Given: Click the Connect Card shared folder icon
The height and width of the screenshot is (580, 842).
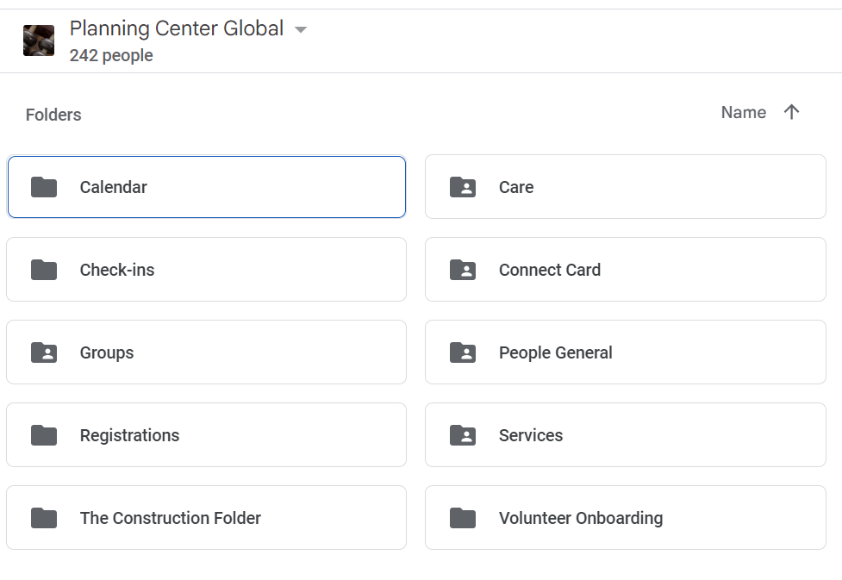Looking at the screenshot, I should click(x=463, y=270).
